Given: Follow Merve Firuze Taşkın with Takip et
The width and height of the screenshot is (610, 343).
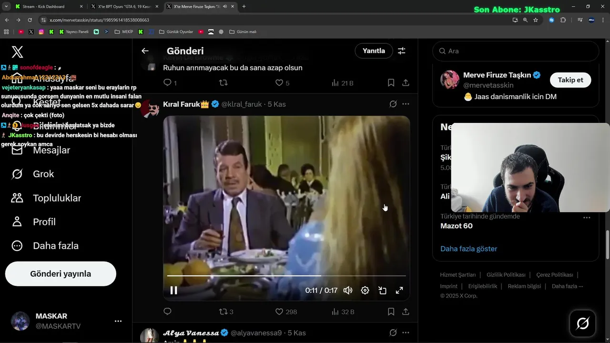Looking at the screenshot, I should point(570,80).
